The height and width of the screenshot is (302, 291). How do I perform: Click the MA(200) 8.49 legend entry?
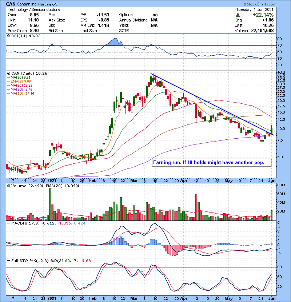[x=20, y=90]
